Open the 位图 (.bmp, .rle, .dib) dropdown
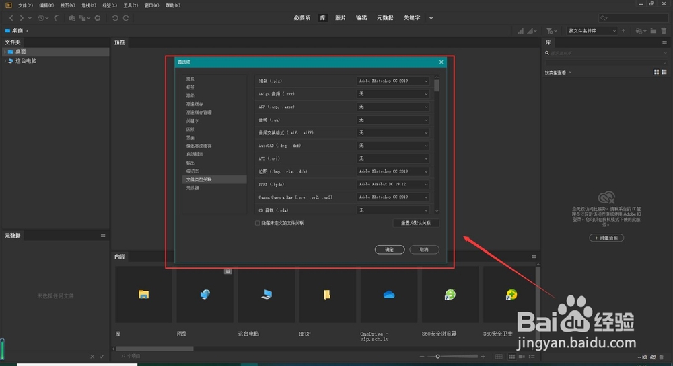The width and height of the screenshot is (673, 366). [393, 171]
